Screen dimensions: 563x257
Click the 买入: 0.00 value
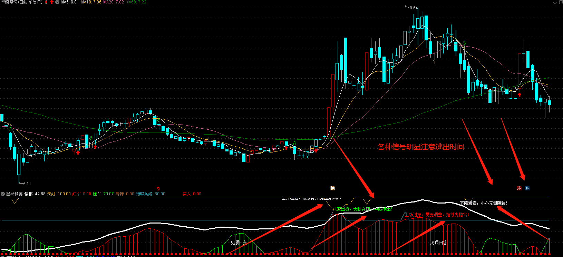point(192,194)
